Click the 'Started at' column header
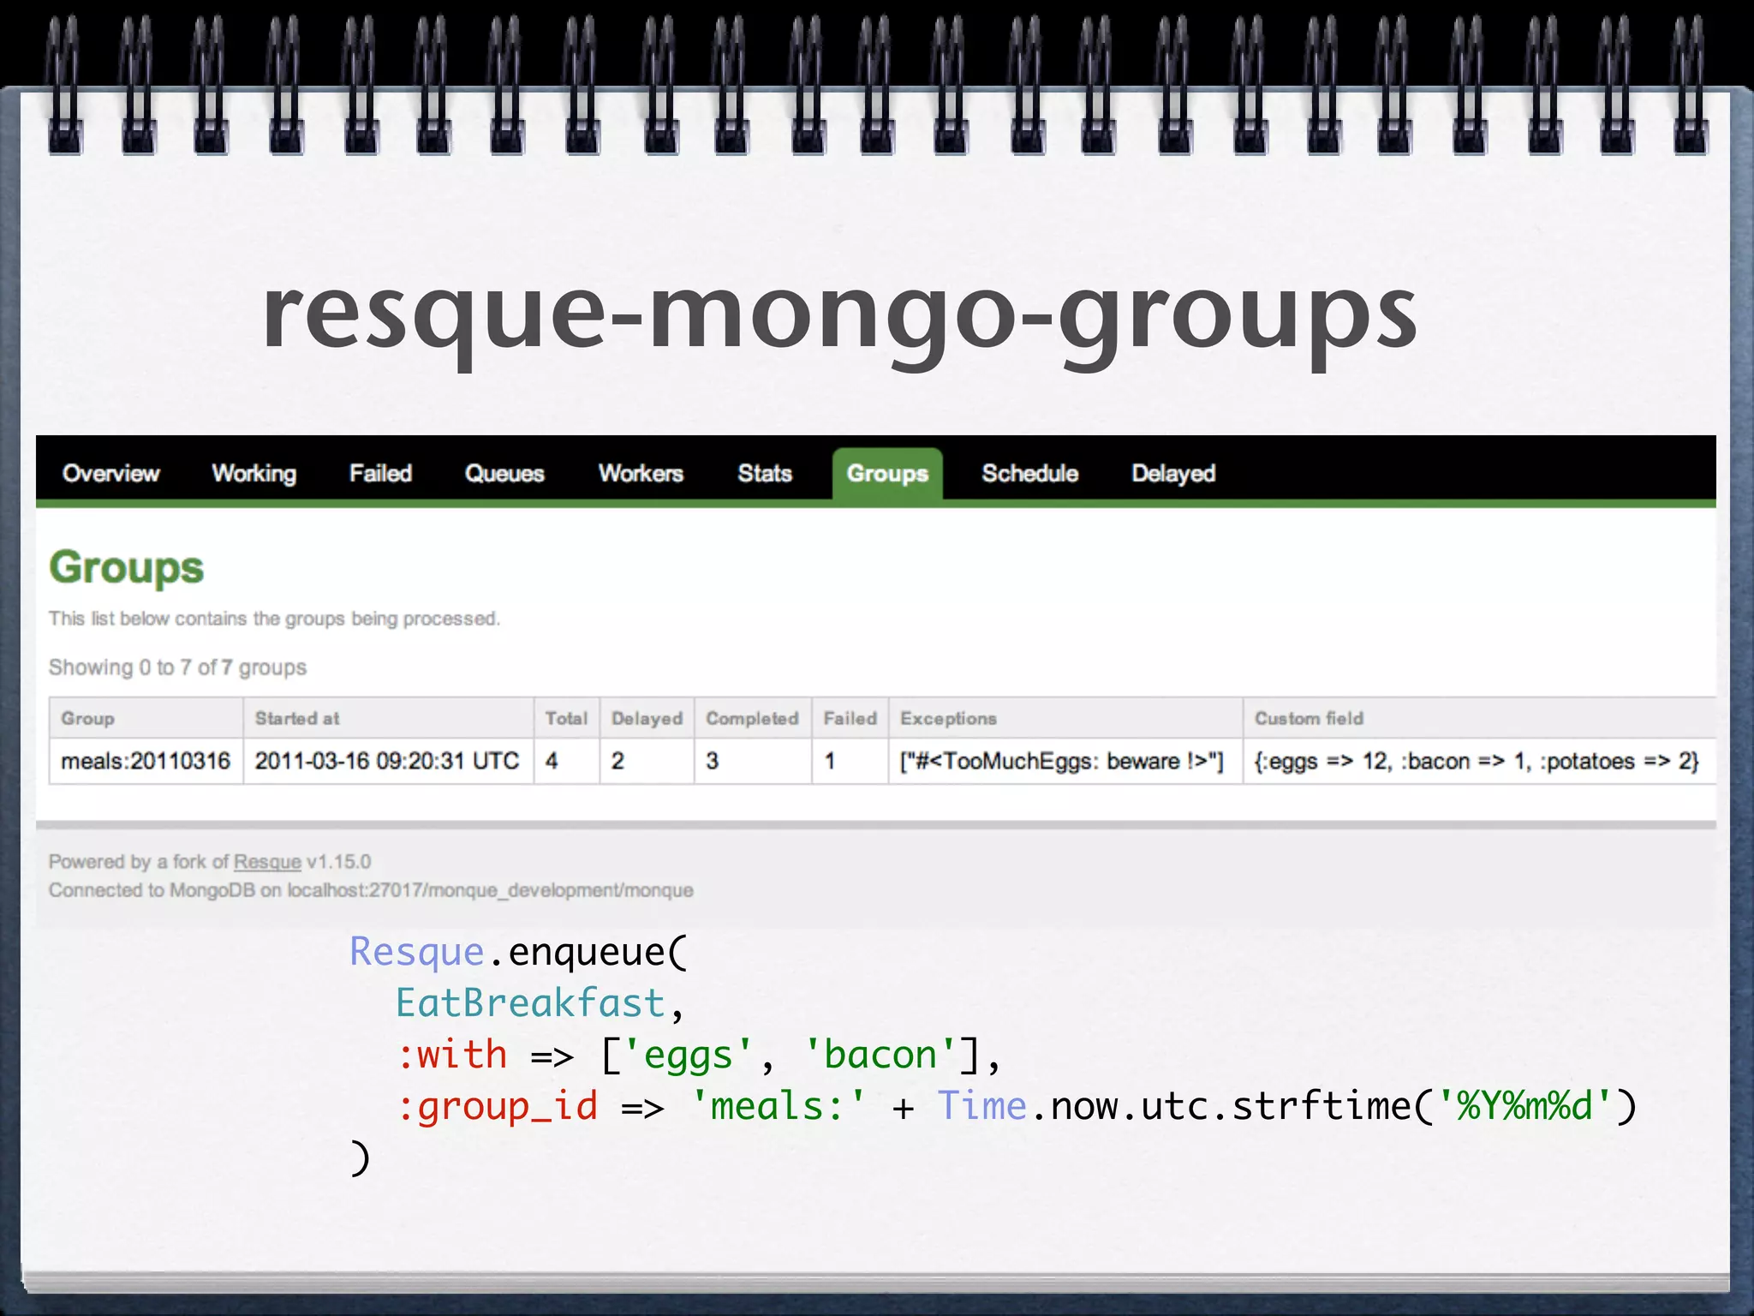This screenshot has width=1754, height=1316. 389,718
